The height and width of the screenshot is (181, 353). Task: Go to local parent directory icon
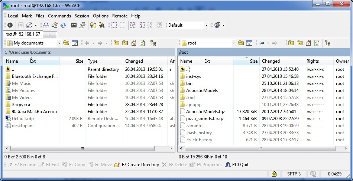[116, 43]
